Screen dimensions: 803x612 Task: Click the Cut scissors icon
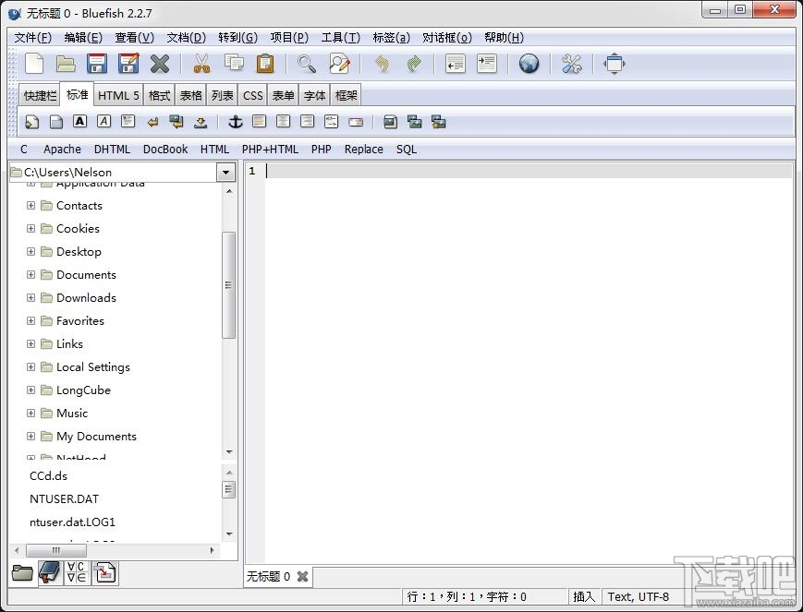tap(201, 64)
